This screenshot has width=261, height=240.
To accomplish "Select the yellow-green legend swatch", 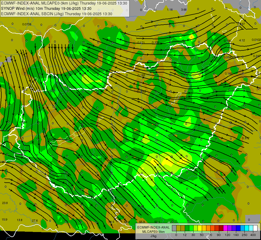I will click(196, 228).
